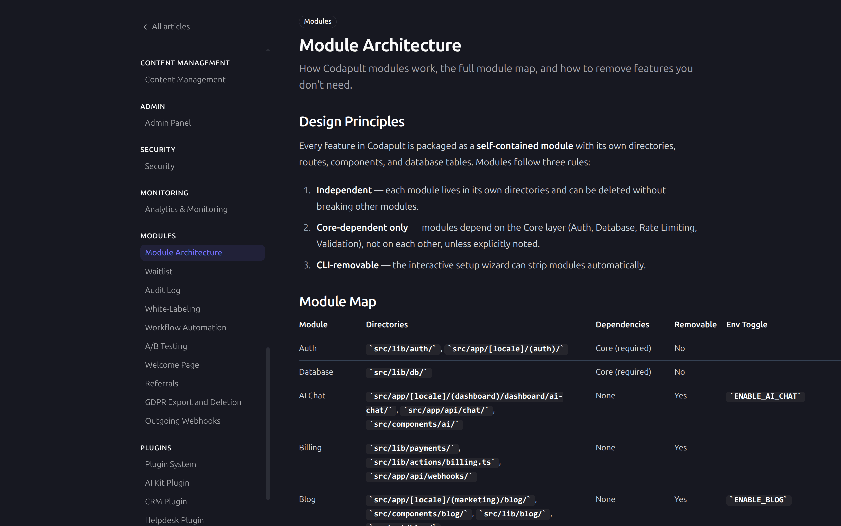Viewport: 841px width, 526px height.
Task: Open the Content Management article
Action: (185, 80)
